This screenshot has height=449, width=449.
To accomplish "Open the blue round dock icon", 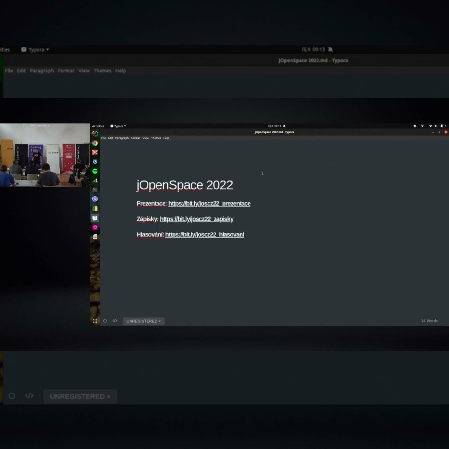I will pyautogui.click(x=95, y=162).
